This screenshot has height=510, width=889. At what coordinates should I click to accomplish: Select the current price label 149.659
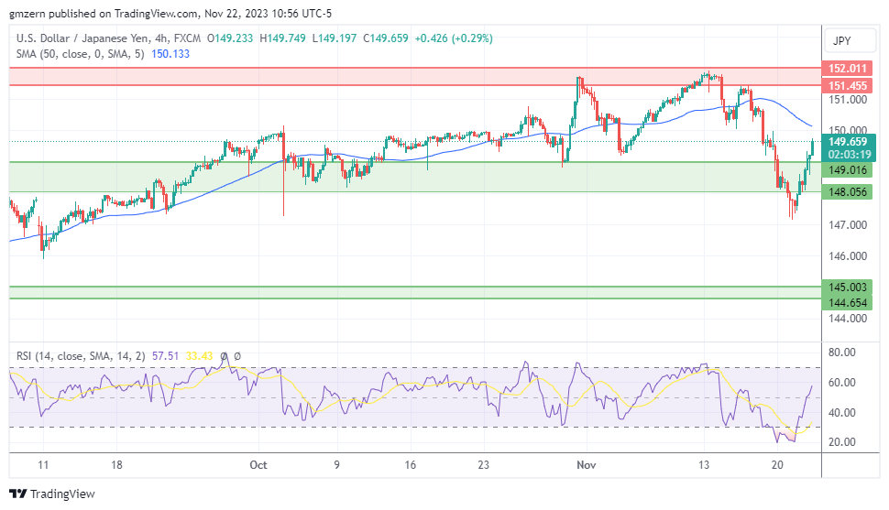(x=849, y=142)
